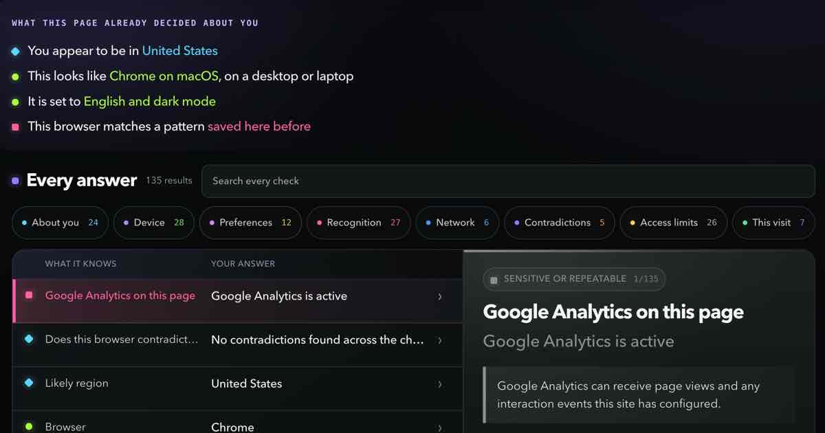Click the green dot icon of Browser row

[x=29, y=427]
